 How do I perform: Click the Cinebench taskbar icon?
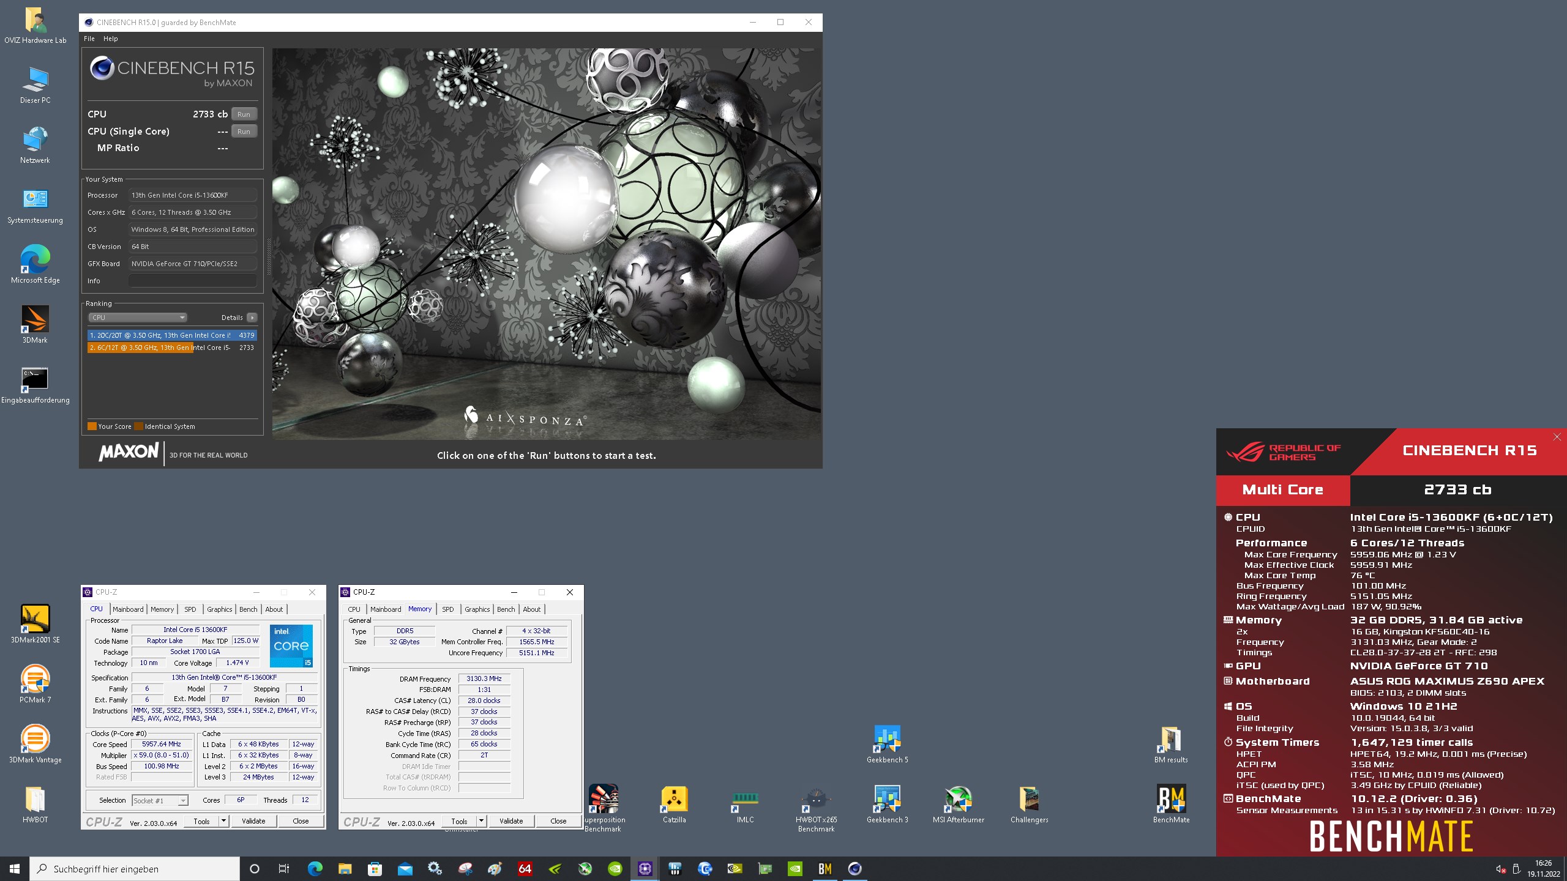point(855,869)
